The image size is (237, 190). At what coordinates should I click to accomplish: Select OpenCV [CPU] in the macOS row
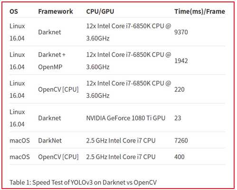tap(58, 157)
